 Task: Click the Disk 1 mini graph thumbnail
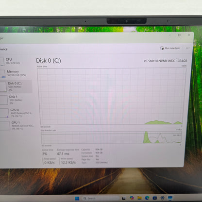pyautogui.click(x=4, y=100)
